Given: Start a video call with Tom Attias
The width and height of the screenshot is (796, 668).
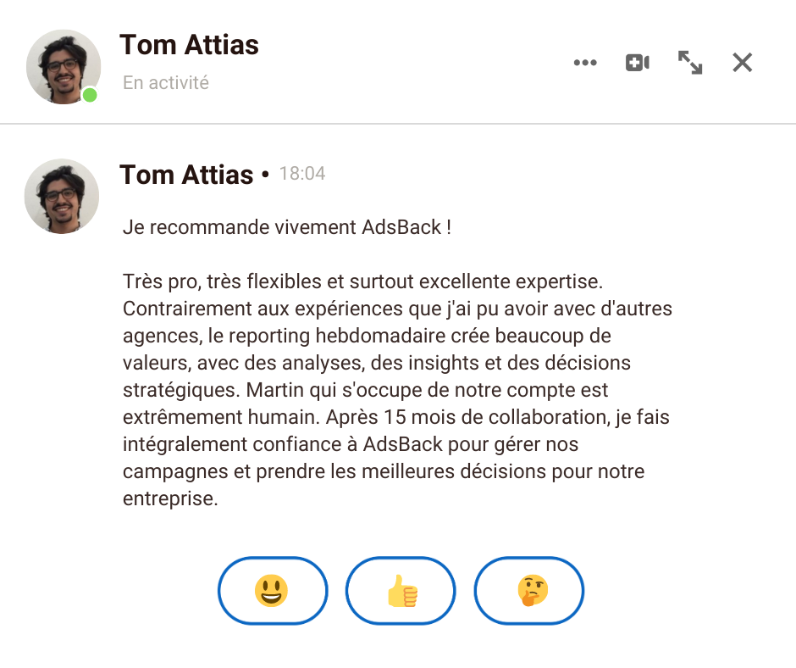Looking at the screenshot, I should coord(637,63).
